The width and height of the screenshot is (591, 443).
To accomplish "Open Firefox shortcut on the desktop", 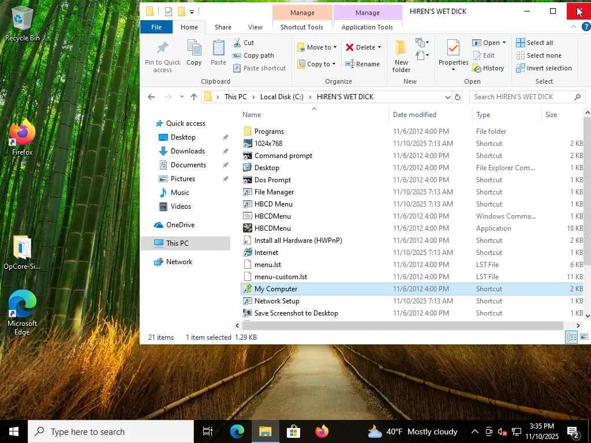I will pos(23,137).
